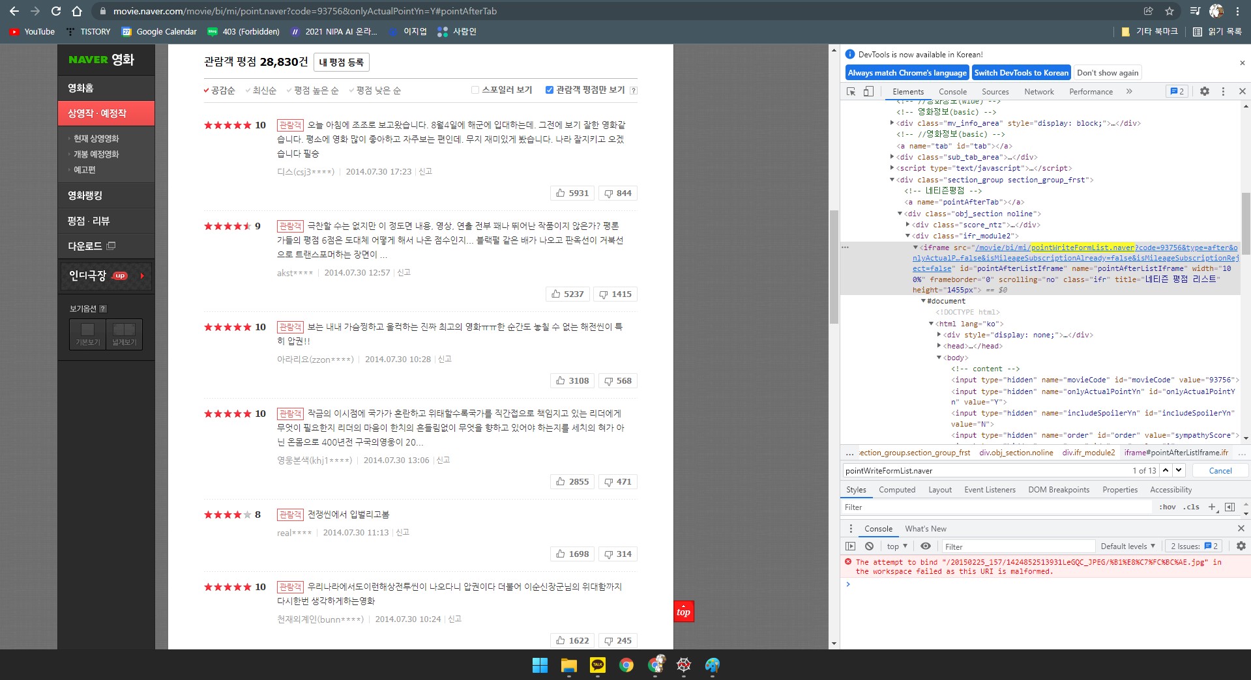Expand score_ntz div node
The width and height of the screenshot is (1251, 680).
907,225
